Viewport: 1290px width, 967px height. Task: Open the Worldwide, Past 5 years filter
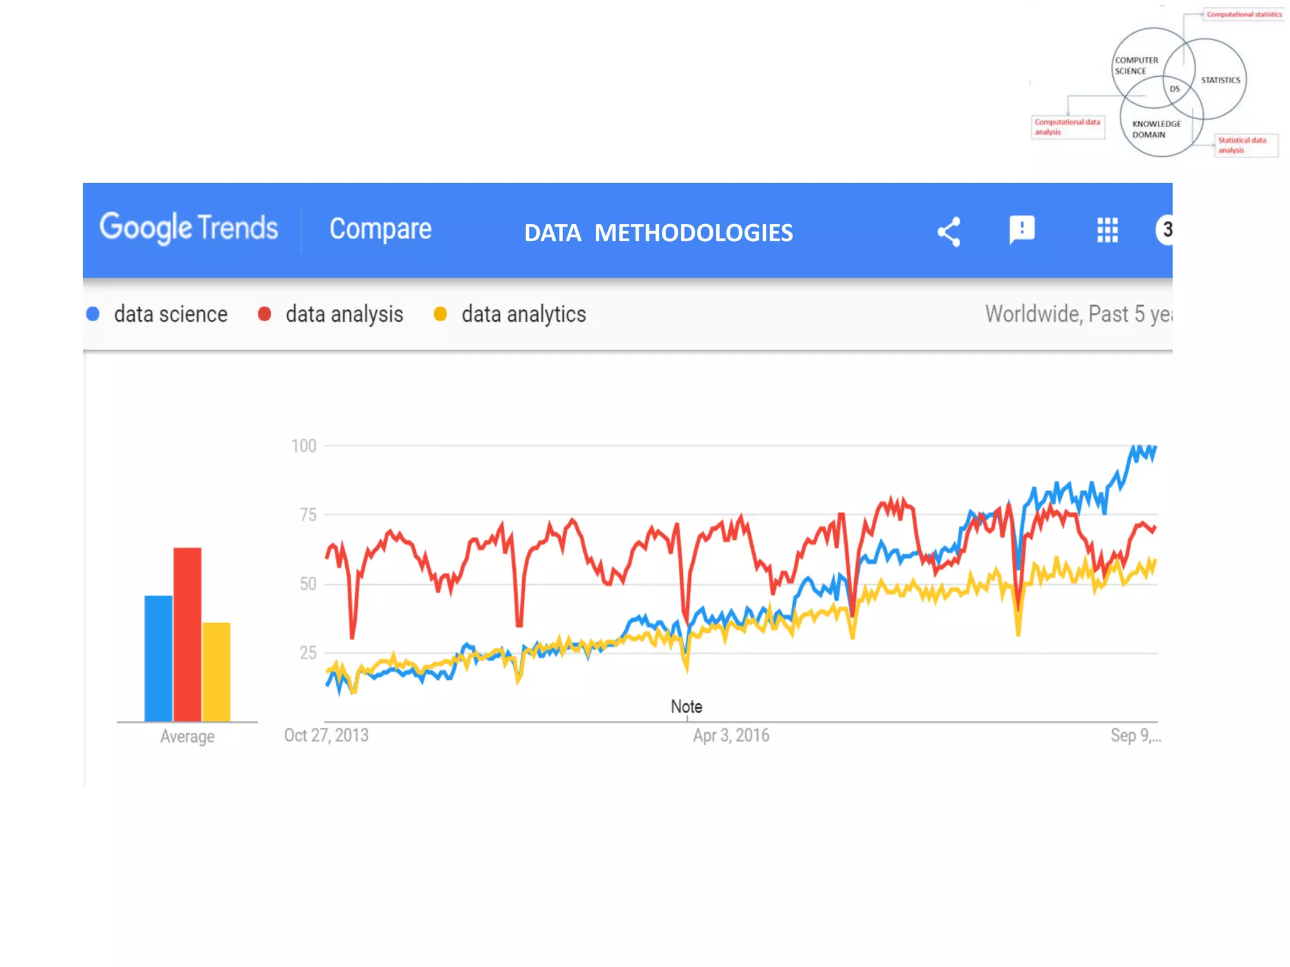(x=1078, y=314)
